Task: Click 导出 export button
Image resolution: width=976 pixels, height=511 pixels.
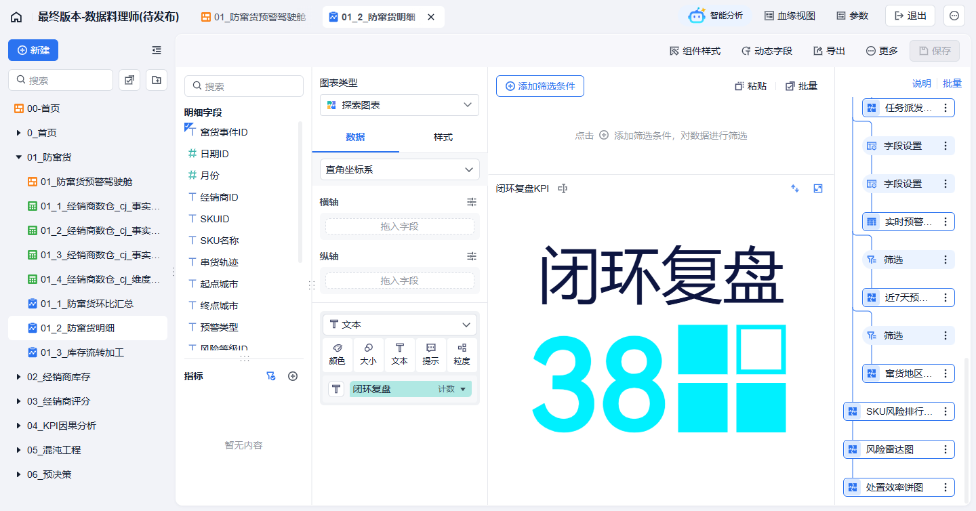Action: pos(829,51)
